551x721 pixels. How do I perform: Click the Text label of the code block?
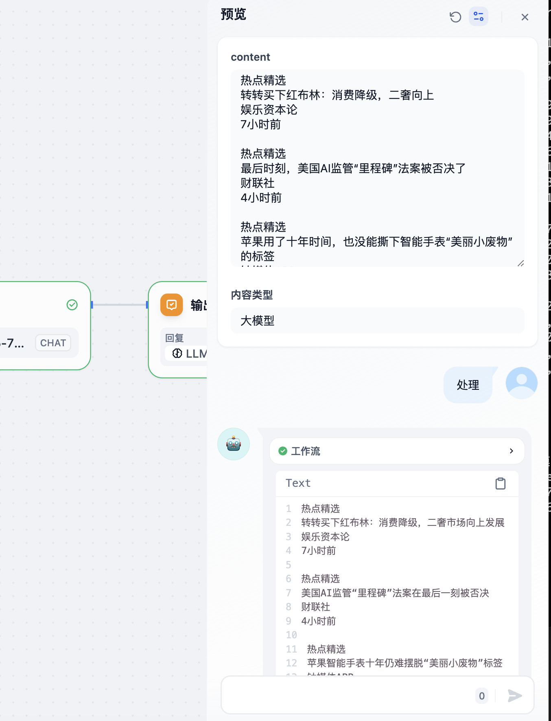[x=298, y=483]
